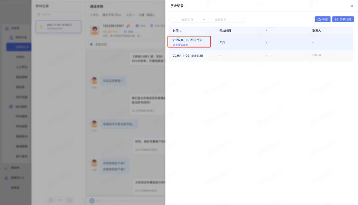Open the end 记录时间 date field
The height and width of the screenshot is (205, 358).
pyautogui.click(x=220, y=20)
